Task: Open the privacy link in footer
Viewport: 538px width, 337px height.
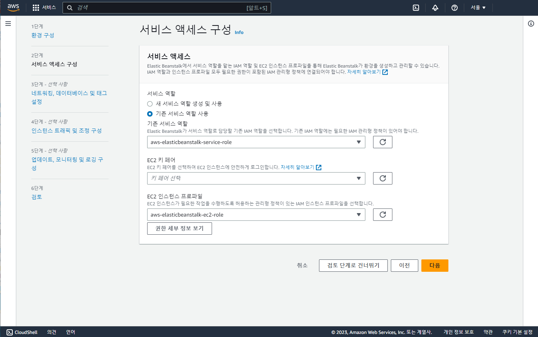Action: 458,332
